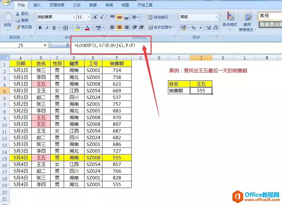Select the 检查单元格 cell style

point(270,24)
